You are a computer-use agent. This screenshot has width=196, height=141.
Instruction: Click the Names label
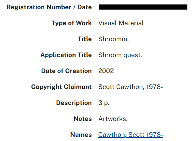tap(81, 135)
